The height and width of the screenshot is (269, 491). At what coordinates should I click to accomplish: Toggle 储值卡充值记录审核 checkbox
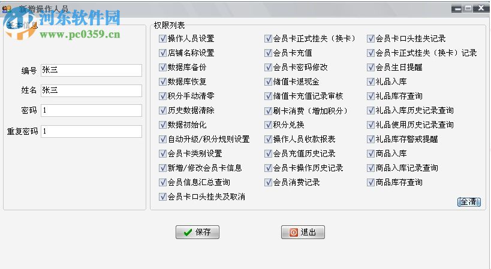pyautogui.click(x=268, y=96)
